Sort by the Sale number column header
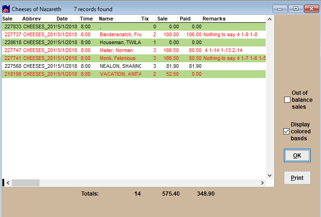321x217 pixels. point(8,19)
